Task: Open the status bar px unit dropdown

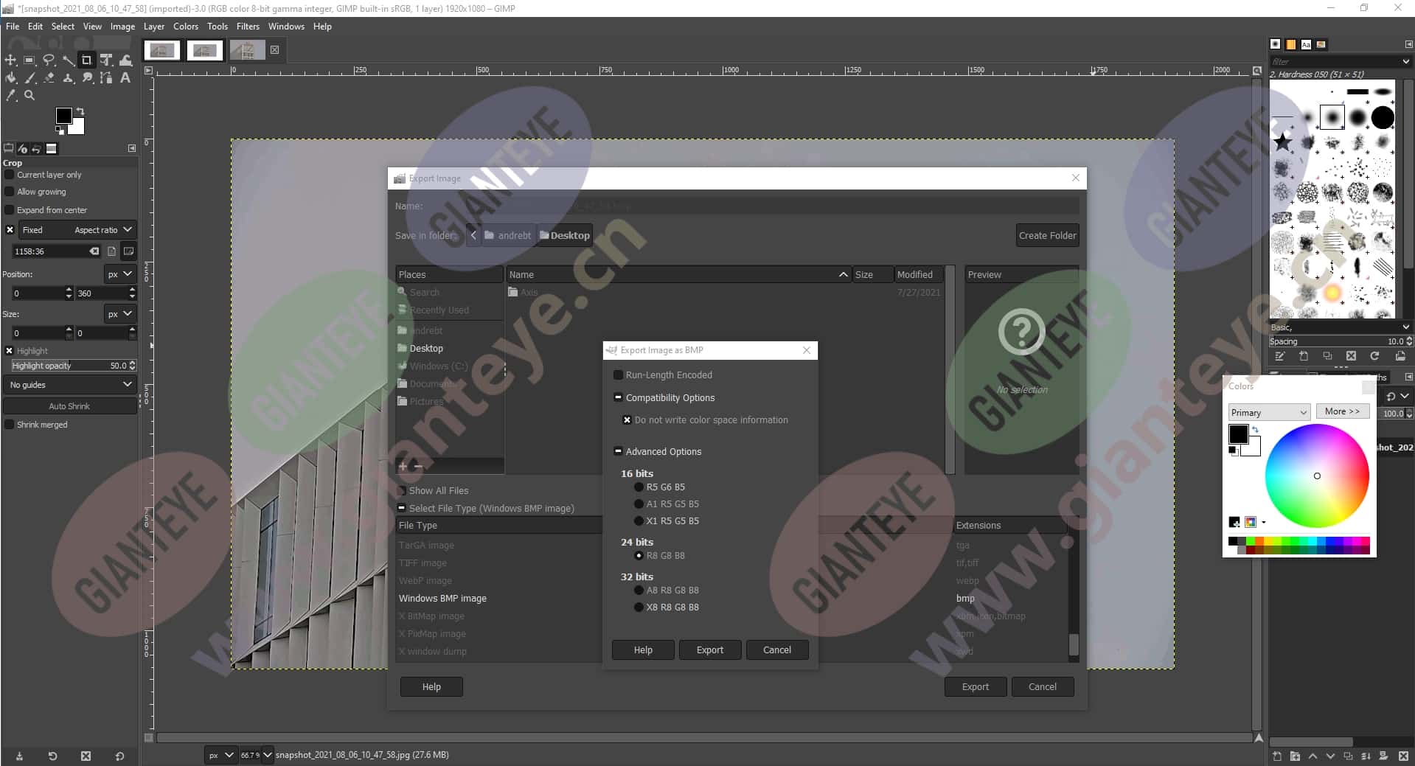Action: pyautogui.click(x=220, y=755)
